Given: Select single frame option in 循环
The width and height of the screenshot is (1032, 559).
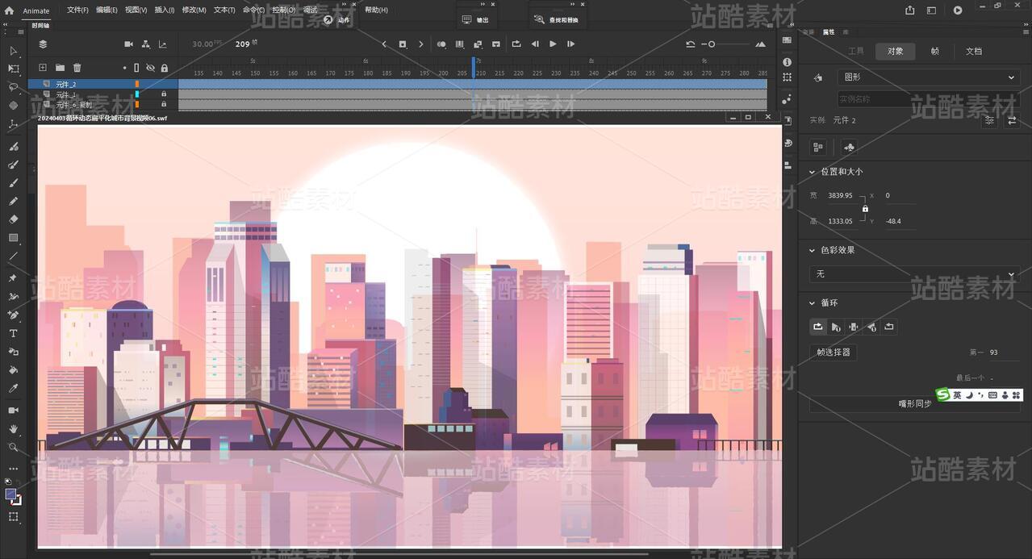Looking at the screenshot, I should tap(854, 327).
